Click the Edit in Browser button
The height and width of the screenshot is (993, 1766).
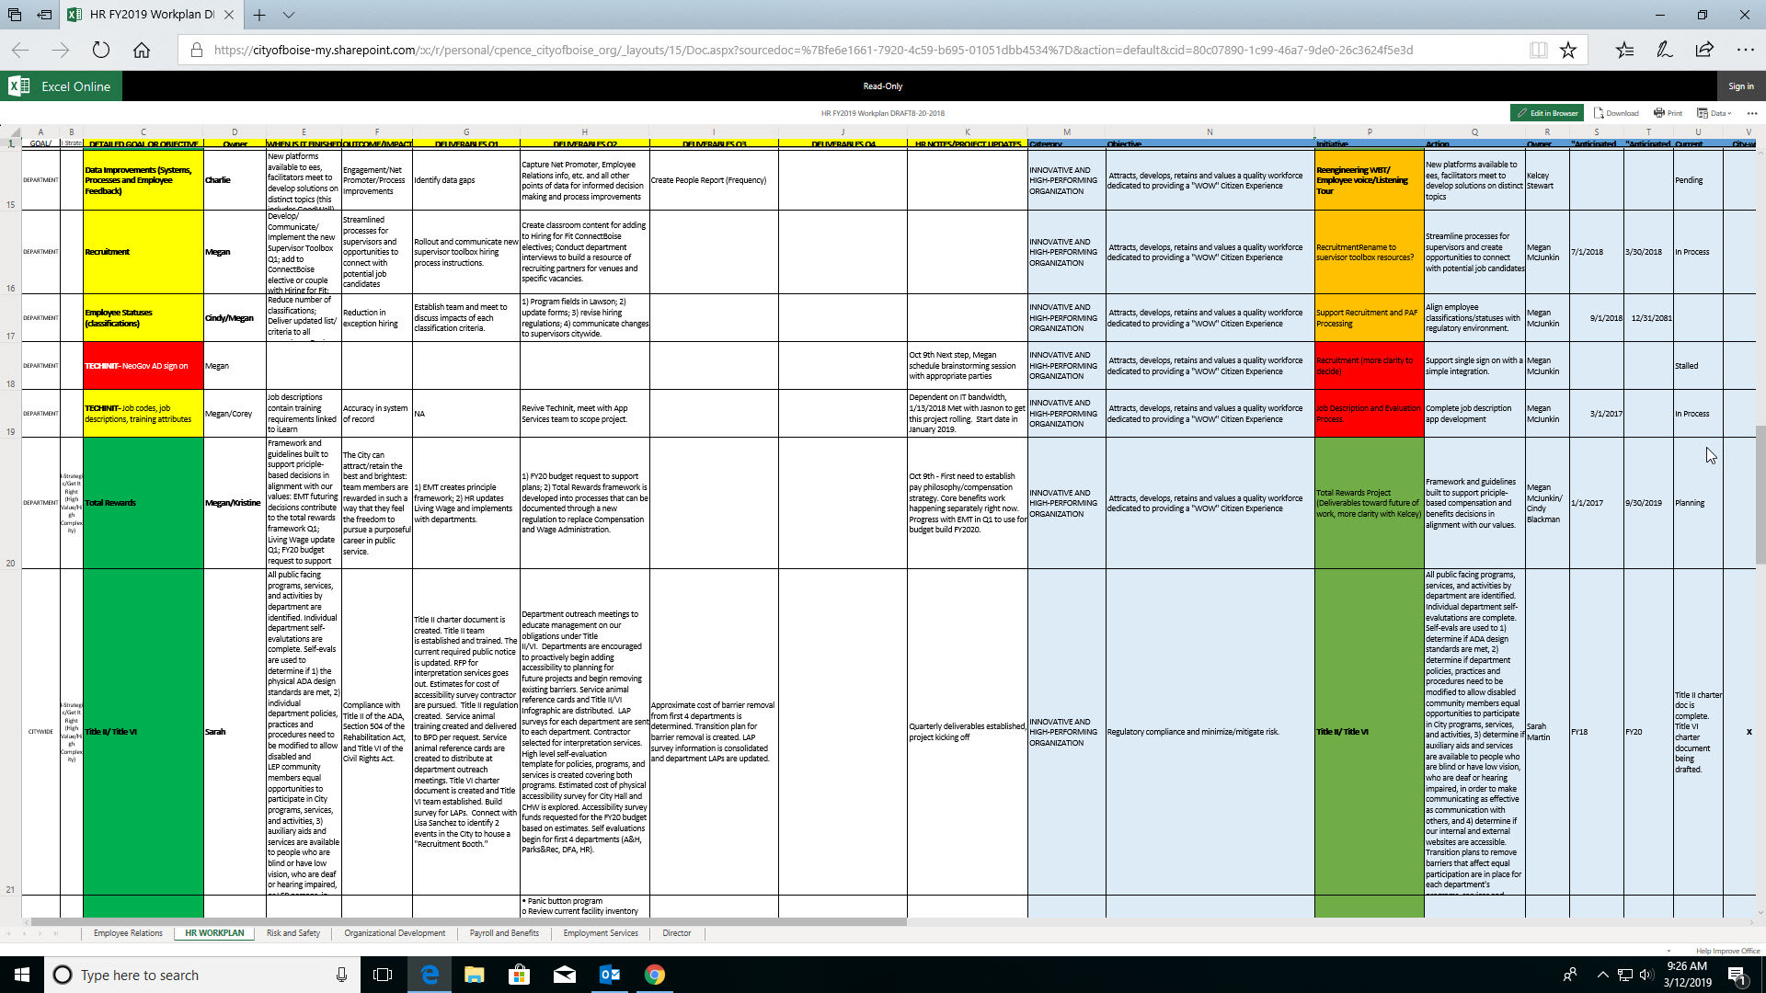[1547, 113]
